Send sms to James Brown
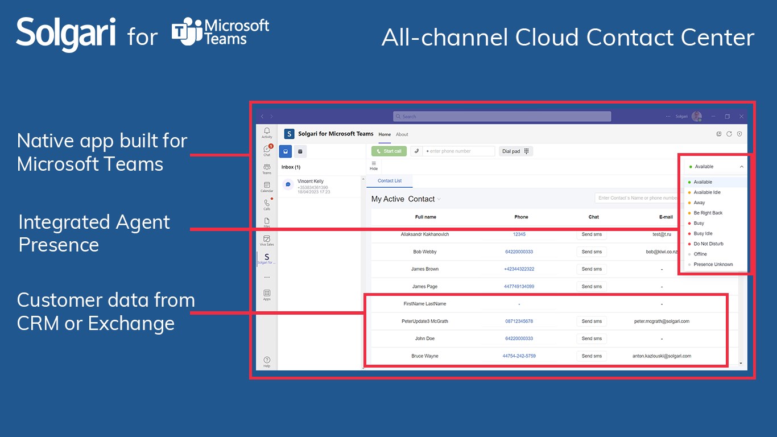The image size is (777, 437). (592, 269)
